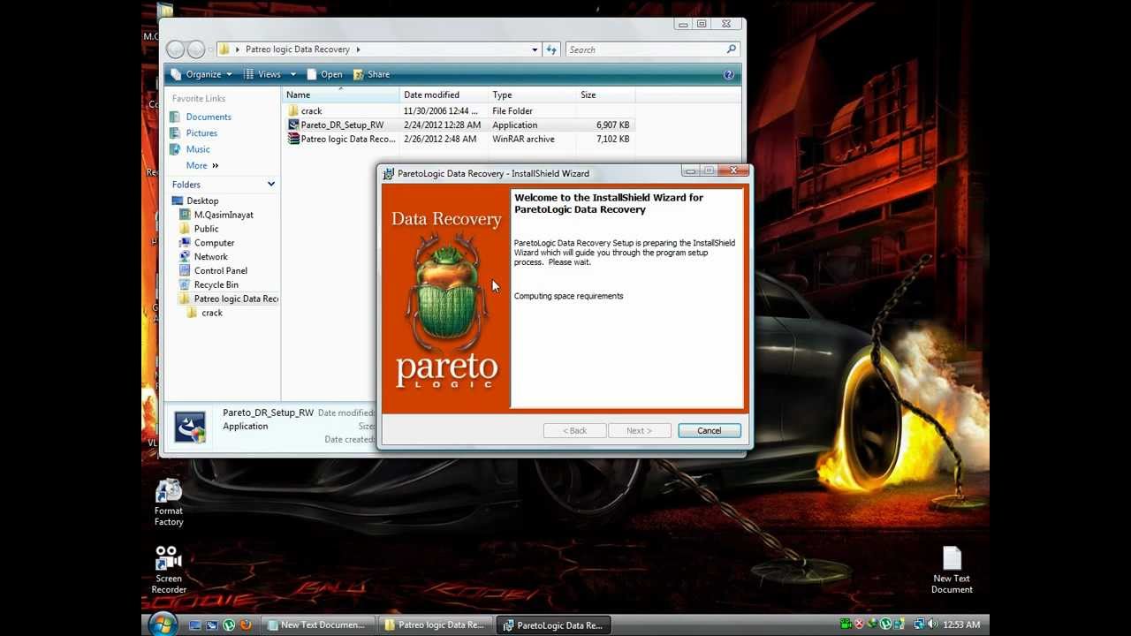Click the Views toolbar button
Image resolution: width=1131 pixels, height=636 pixels.
coord(262,74)
